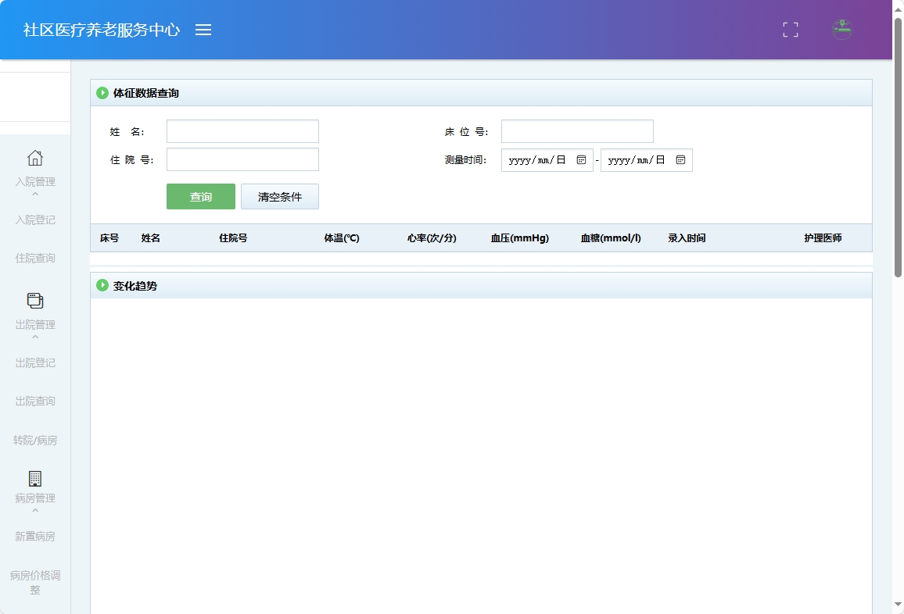This screenshot has width=904, height=614.
Task: Click the 出院管理 documents icon in sidebar
Action: coord(35,301)
